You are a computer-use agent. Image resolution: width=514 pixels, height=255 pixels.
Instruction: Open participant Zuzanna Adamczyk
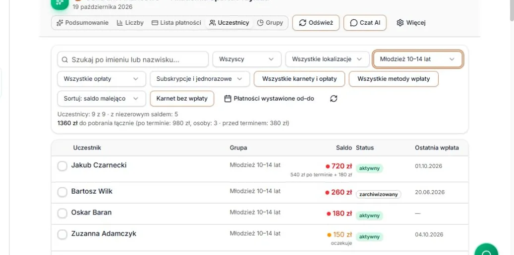[104, 234]
